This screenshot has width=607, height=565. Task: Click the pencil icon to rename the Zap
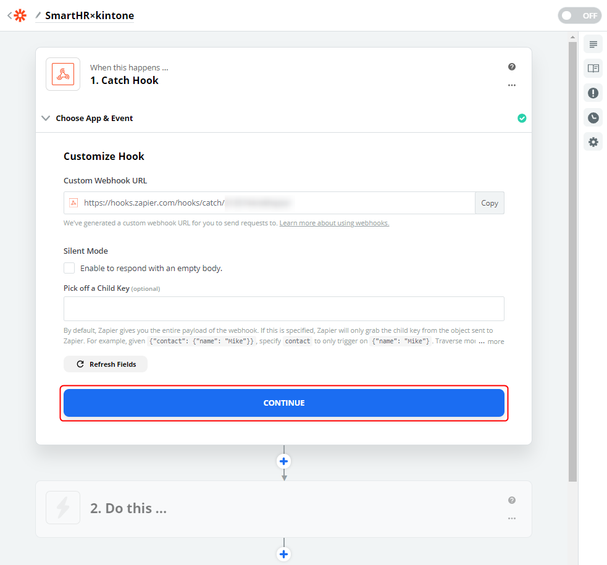tap(38, 15)
